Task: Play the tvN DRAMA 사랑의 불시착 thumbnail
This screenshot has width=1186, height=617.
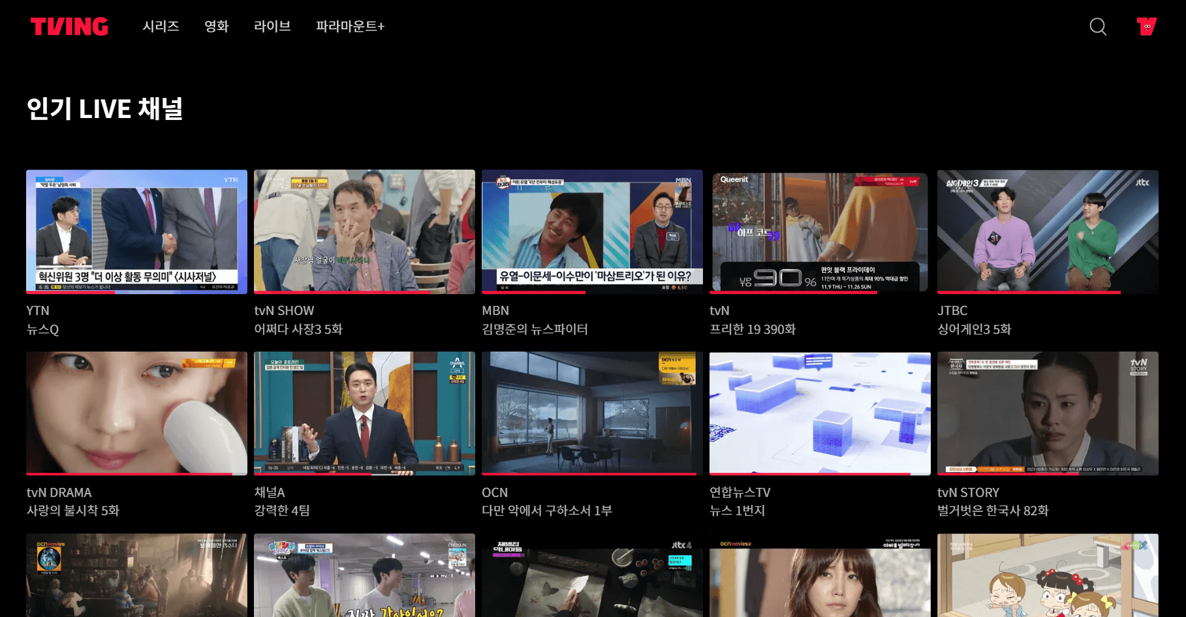Action: 136,414
